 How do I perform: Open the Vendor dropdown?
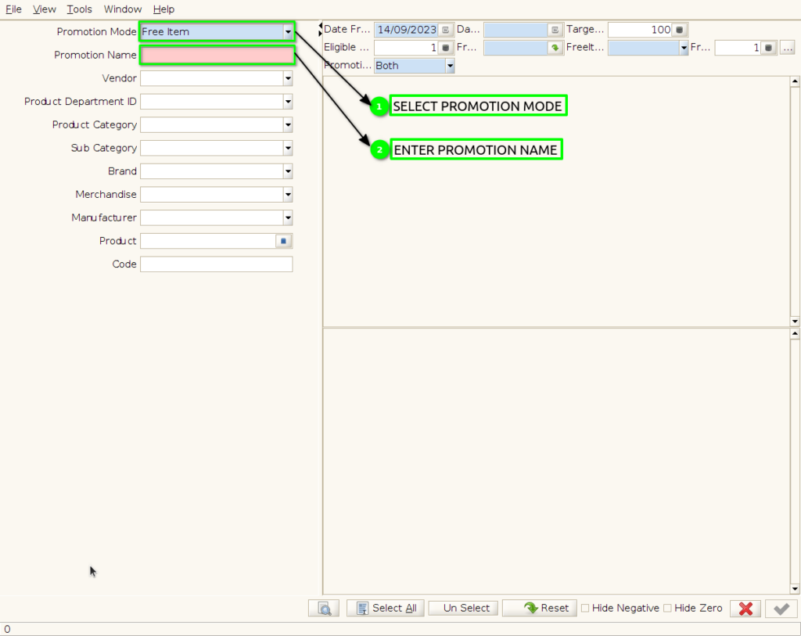coord(288,78)
